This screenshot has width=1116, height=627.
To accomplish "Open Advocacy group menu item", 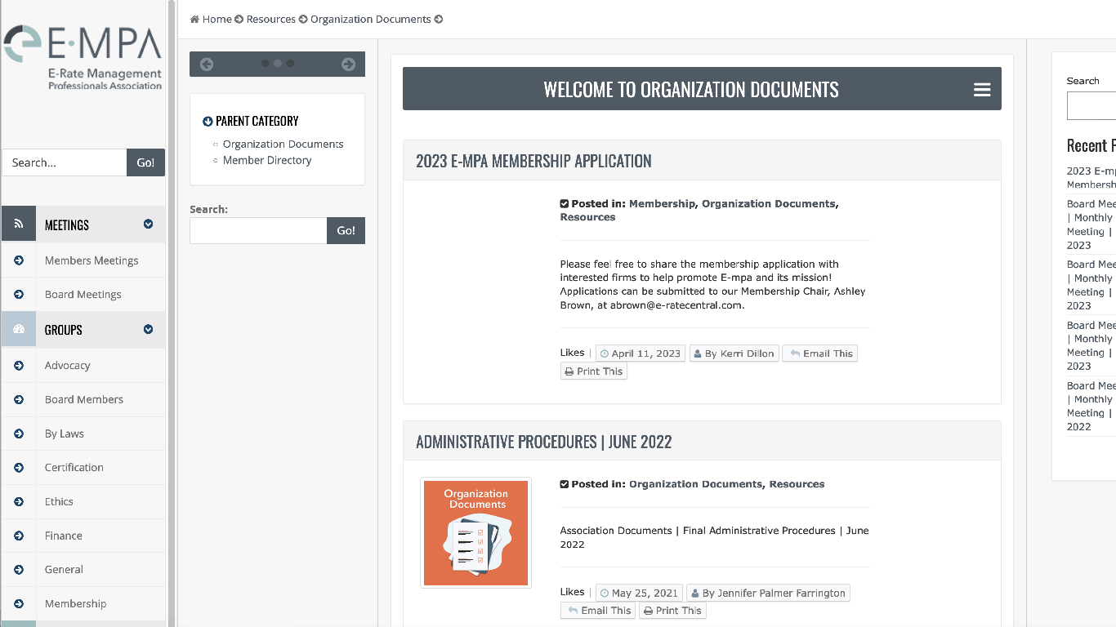I will pyautogui.click(x=67, y=366).
